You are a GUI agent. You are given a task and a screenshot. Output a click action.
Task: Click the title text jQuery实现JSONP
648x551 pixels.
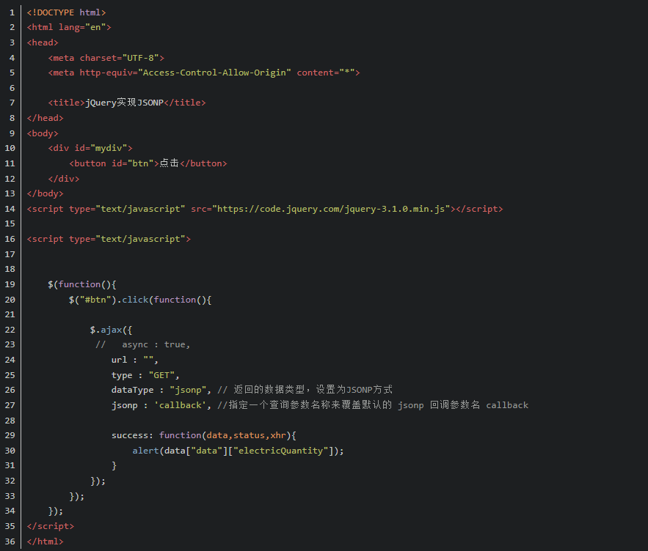coord(125,103)
